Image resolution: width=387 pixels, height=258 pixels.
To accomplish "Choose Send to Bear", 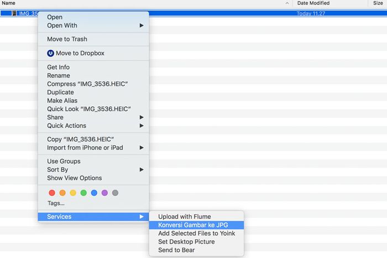I will (196, 250).
